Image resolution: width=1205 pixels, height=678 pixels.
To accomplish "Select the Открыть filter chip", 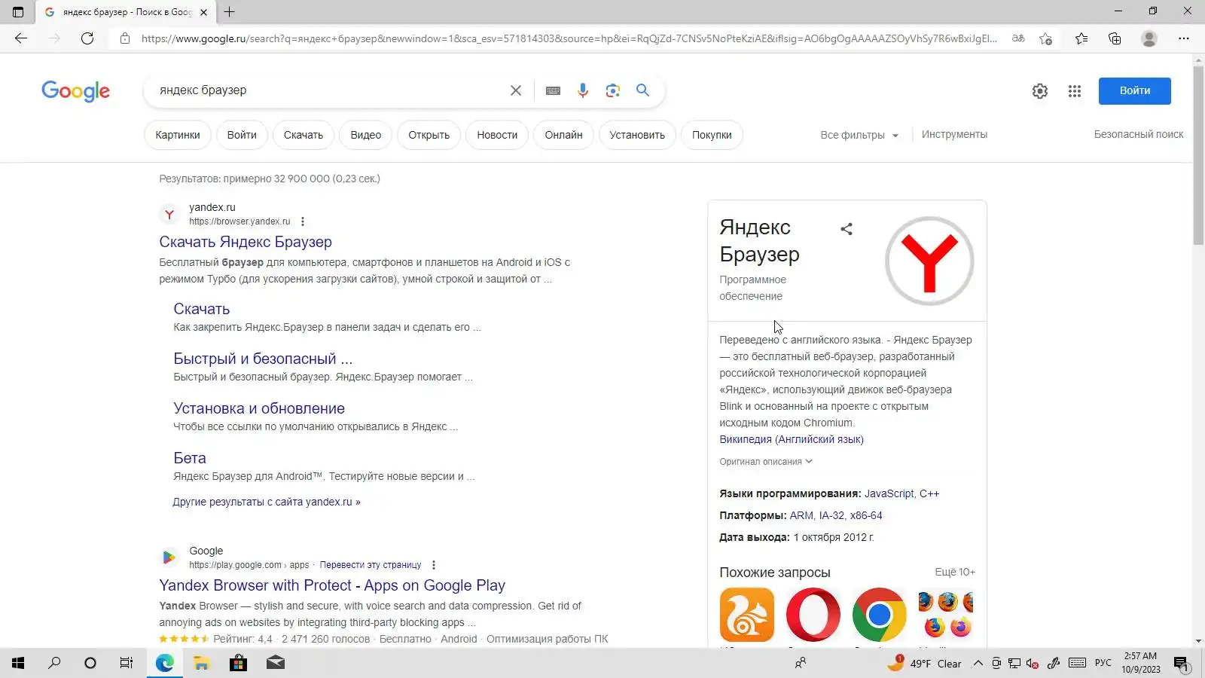I will click(429, 135).
